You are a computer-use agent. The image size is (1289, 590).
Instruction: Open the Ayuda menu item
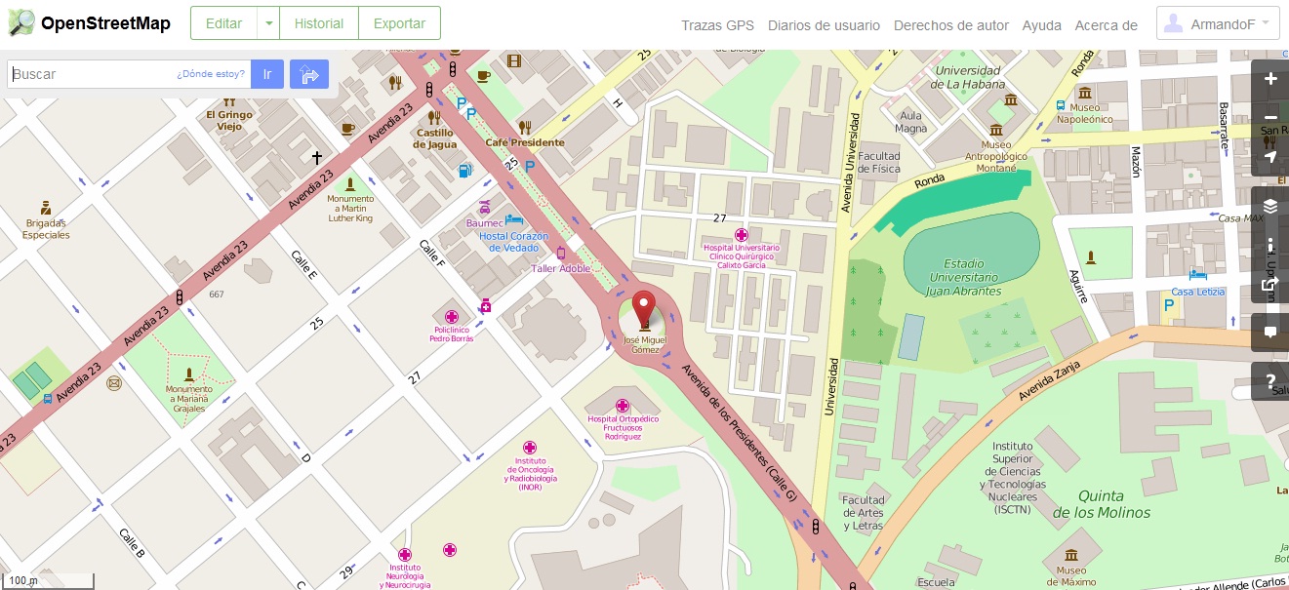(x=1042, y=25)
